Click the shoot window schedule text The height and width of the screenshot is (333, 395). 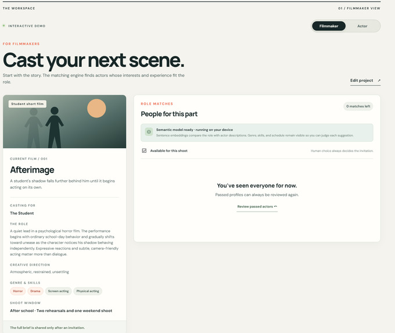pos(61,311)
